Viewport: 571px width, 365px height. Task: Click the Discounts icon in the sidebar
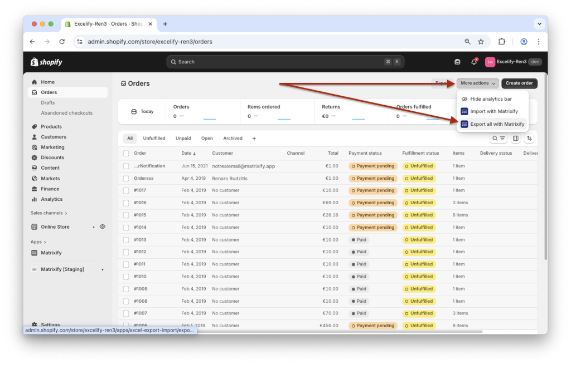pos(35,157)
